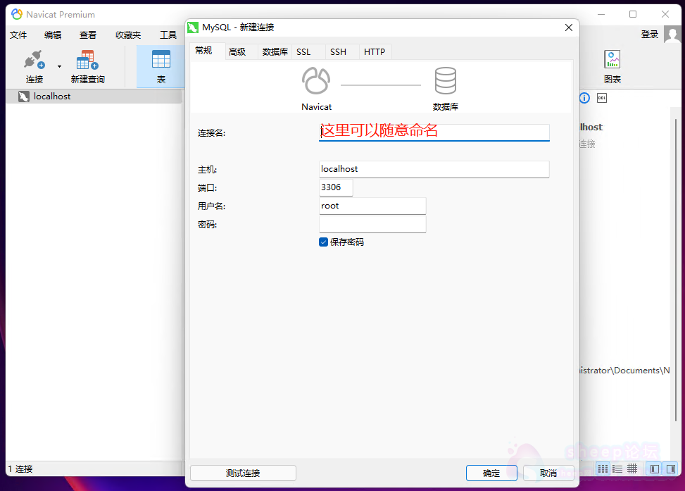The width and height of the screenshot is (685, 491).
Task: Click the Navicat Premium logo icon
Action: click(x=17, y=14)
